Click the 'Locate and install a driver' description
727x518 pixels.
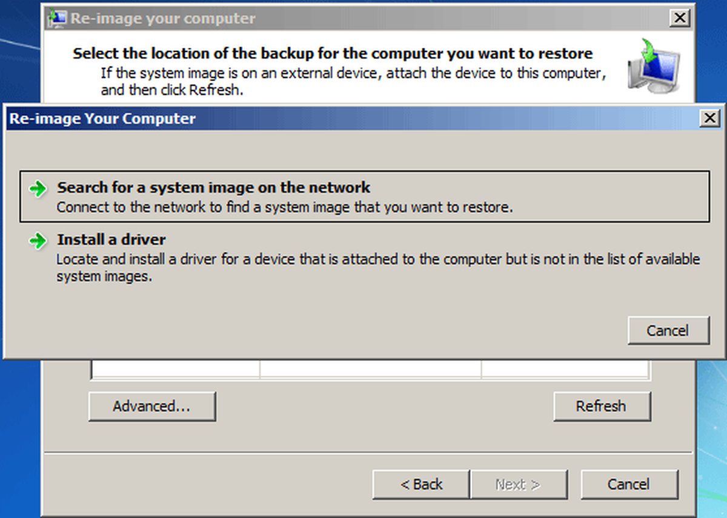coord(378,268)
